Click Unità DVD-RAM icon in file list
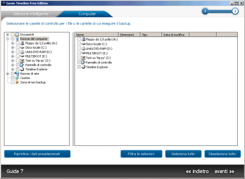The image size is (245, 179). click(83, 48)
